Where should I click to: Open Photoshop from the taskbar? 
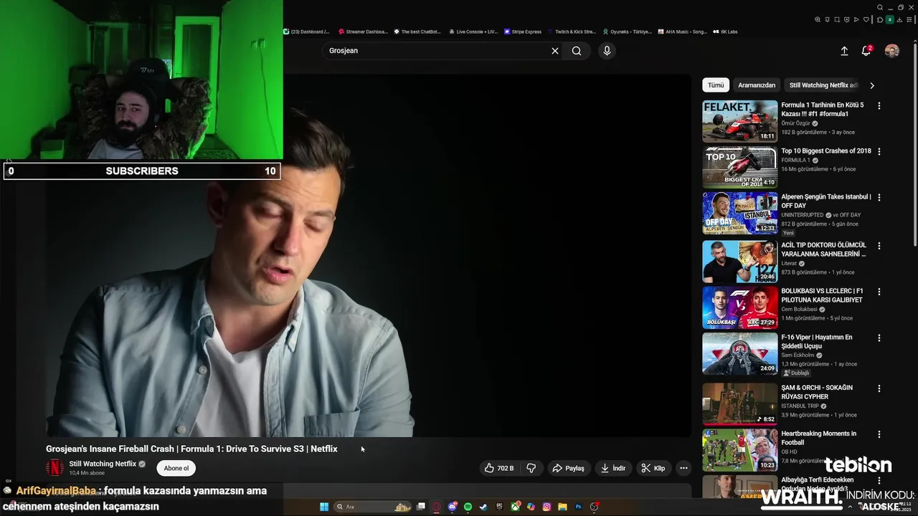(578, 507)
